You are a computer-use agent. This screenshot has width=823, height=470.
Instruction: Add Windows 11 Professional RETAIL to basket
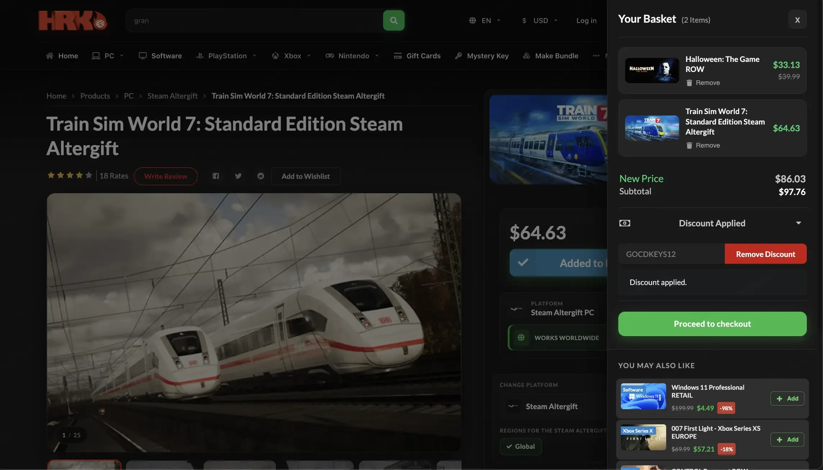787,398
